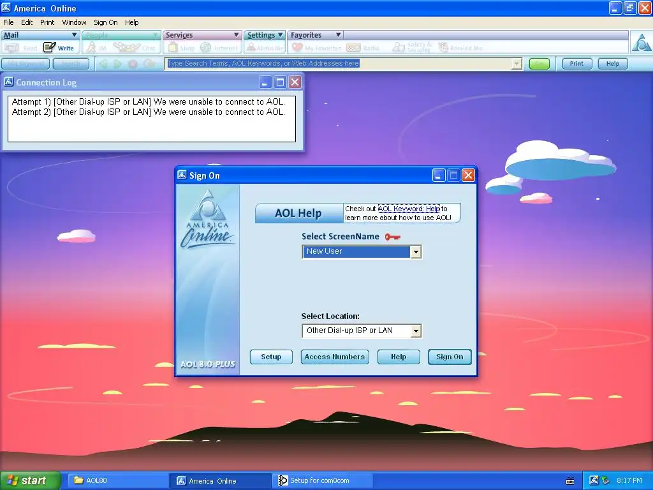Click the Radio icon
The width and height of the screenshot is (653, 490).
(x=353, y=47)
